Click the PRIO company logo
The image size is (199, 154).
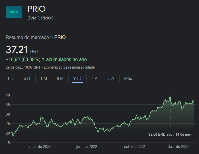[14, 12]
